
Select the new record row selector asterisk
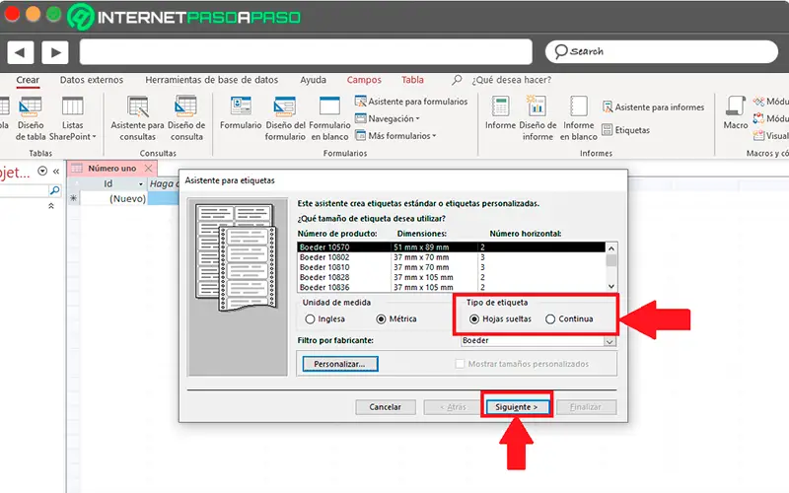pyautogui.click(x=73, y=198)
